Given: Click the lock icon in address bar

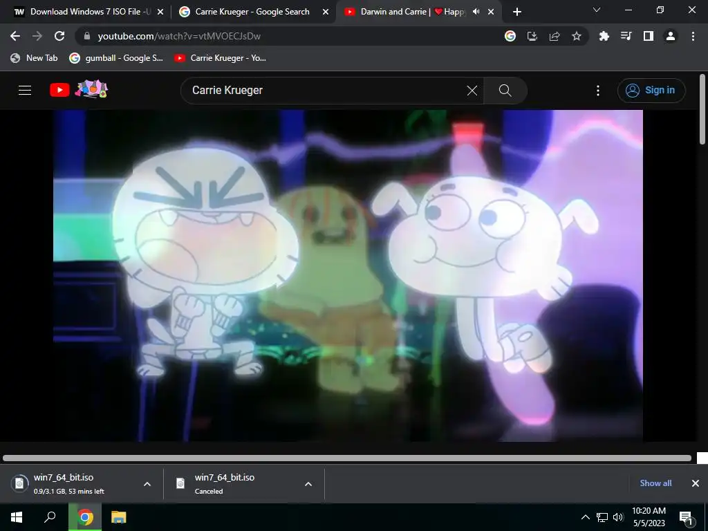Looking at the screenshot, I should [87, 36].
